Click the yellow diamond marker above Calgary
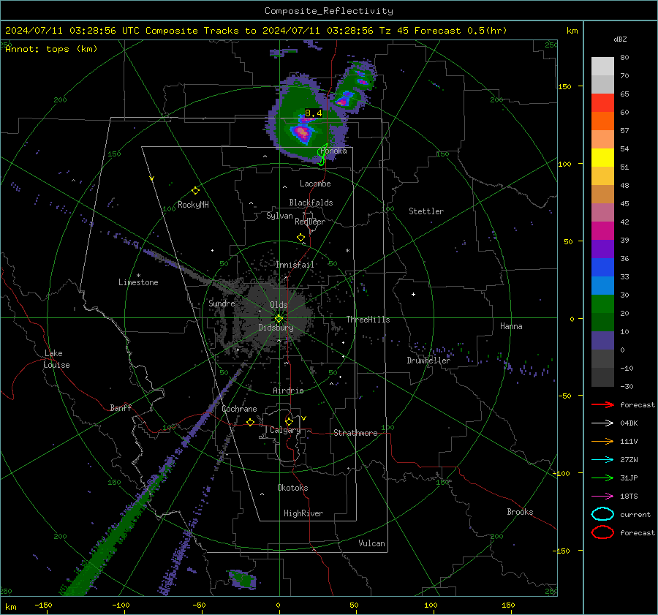The height and width of the screenshot is (615, 658). [x=289, y=421]
